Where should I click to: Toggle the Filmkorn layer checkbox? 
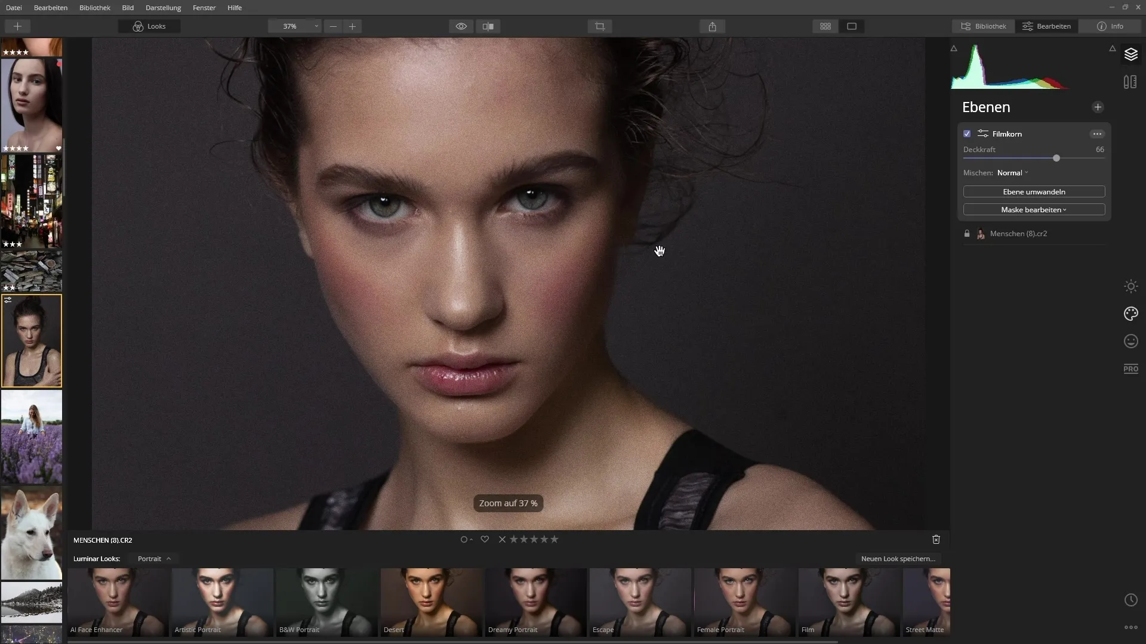[967, 134]
